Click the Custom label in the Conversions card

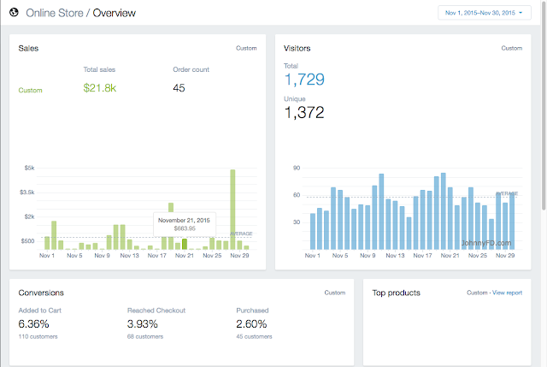pos(334,293)
